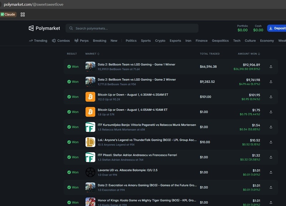
Task: Open the Trending tab
Action: click(x=38, y=40)
